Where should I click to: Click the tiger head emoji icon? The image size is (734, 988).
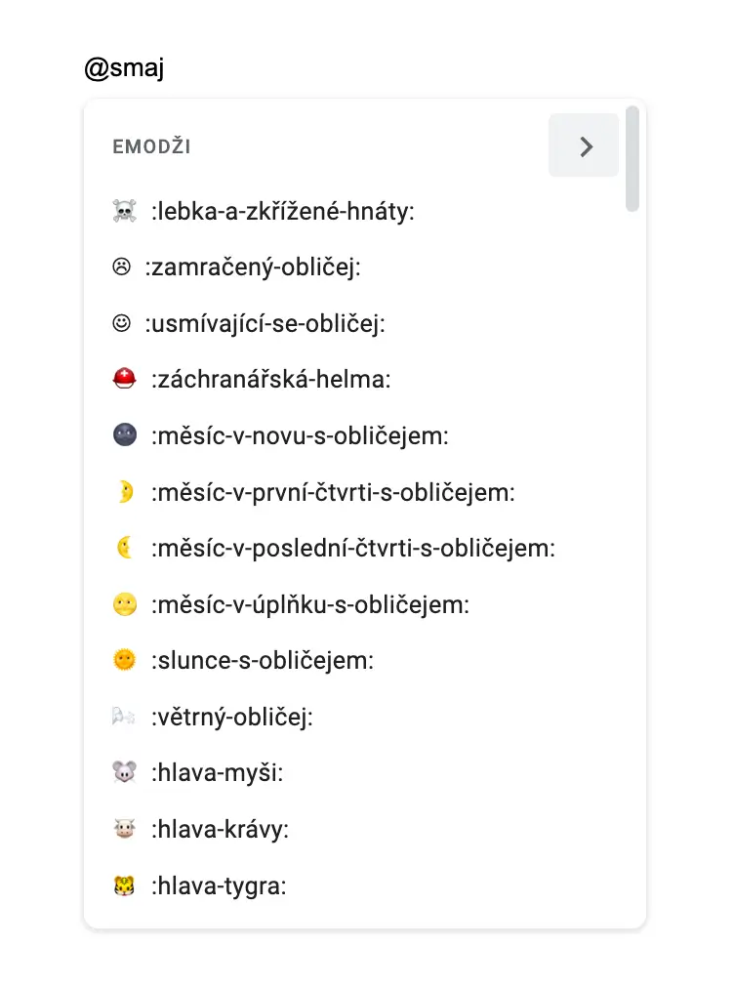[124, 887]
